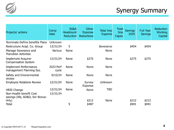Click 'Safety and Environmental review' label
The image size is (174, 130).
coord(22,77)
